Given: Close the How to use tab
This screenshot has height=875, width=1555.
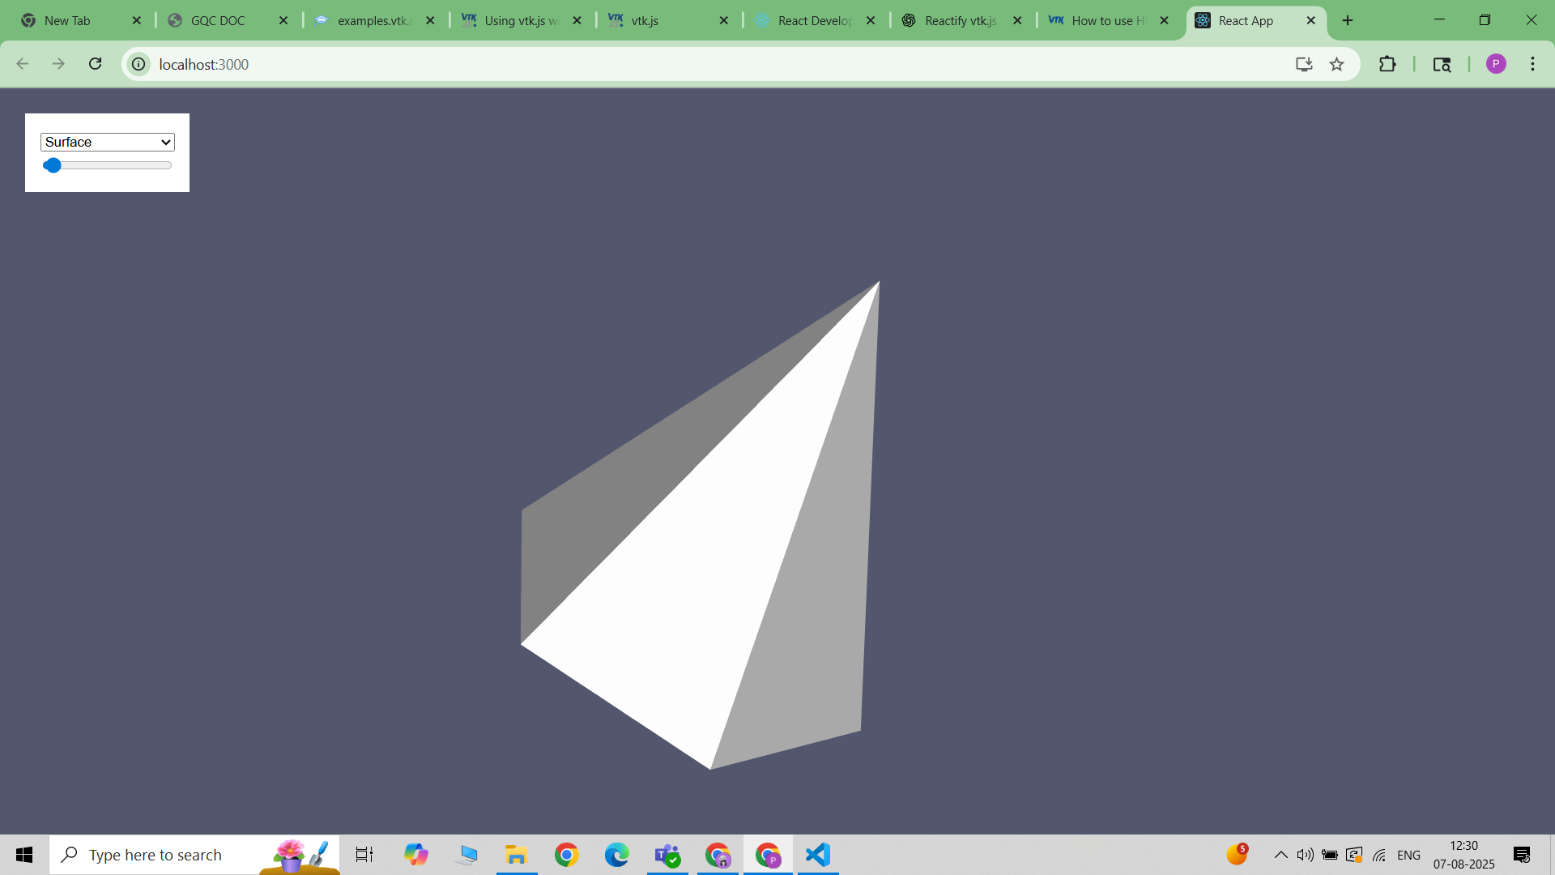Looking at the screenshot, I should pos(1164,20).
